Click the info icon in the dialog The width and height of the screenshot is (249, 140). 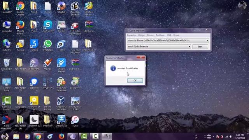tap(113, 68)
